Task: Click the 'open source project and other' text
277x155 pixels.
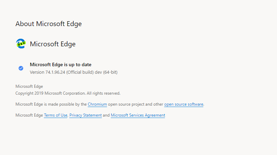Action: (135, 104)
